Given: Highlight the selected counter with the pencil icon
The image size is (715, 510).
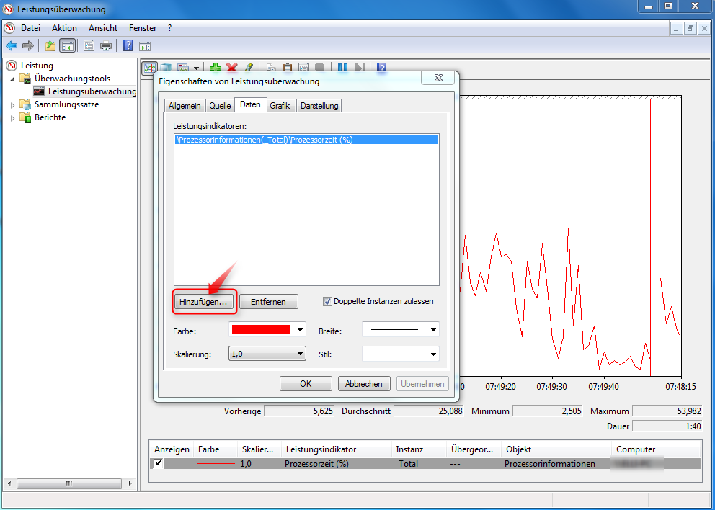Looking at the screenshot, I should pyautogui.click(x=250, y=67).
